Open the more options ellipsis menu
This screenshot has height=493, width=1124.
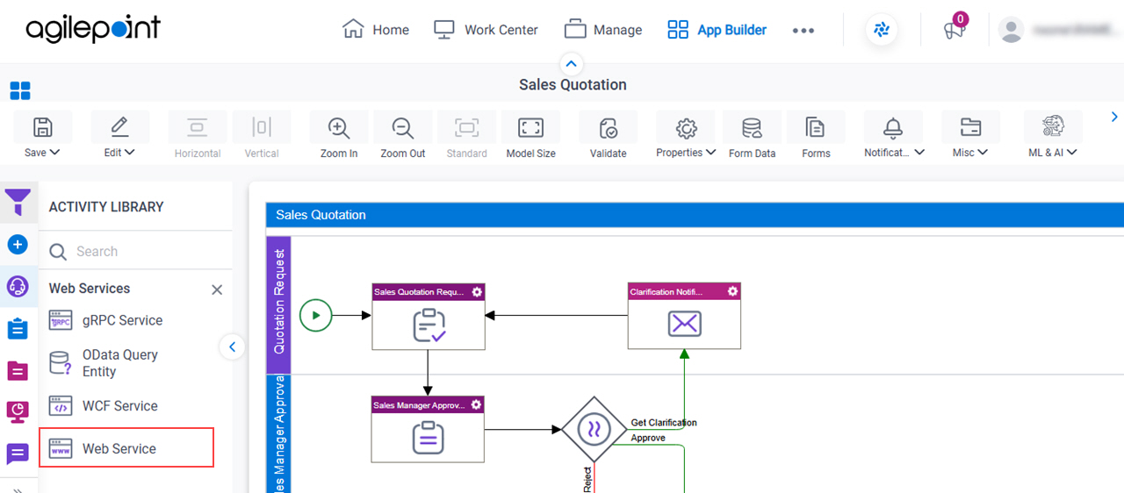pos(803,30)
